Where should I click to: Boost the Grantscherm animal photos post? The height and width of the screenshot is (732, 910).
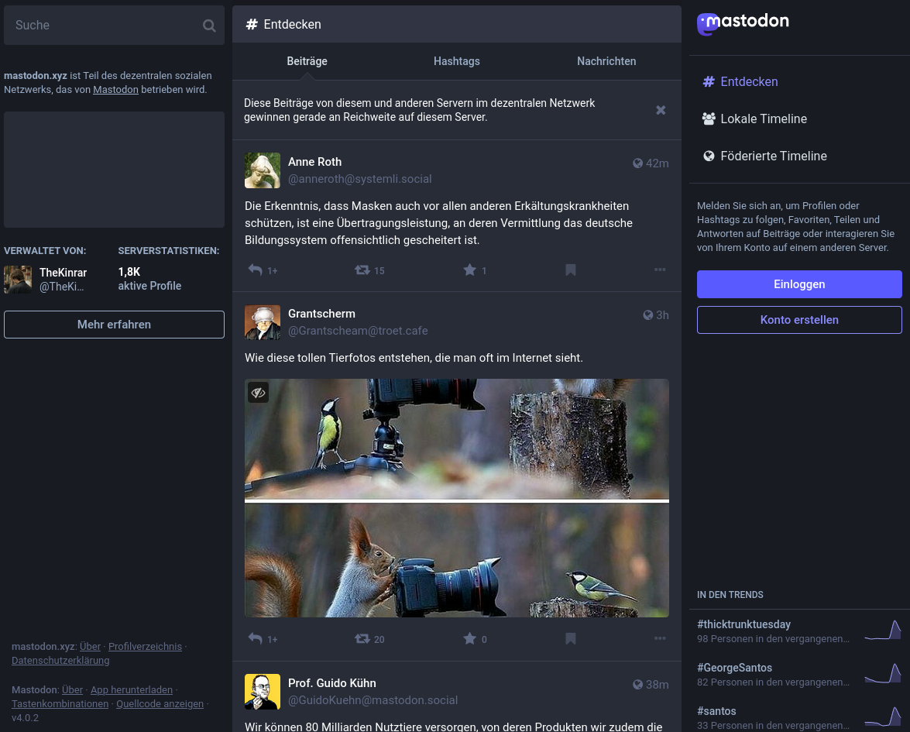point(362,639)
